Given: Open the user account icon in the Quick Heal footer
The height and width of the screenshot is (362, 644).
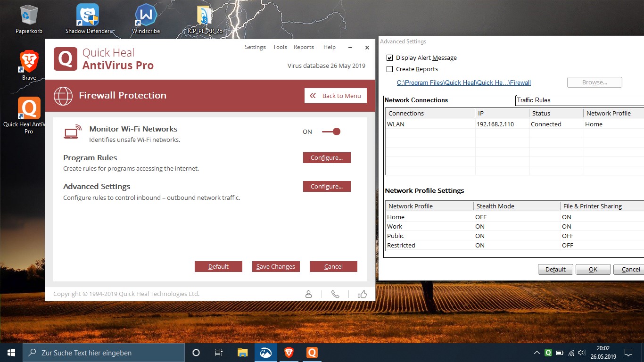Looking at the screenshot, I should point(309,294).
